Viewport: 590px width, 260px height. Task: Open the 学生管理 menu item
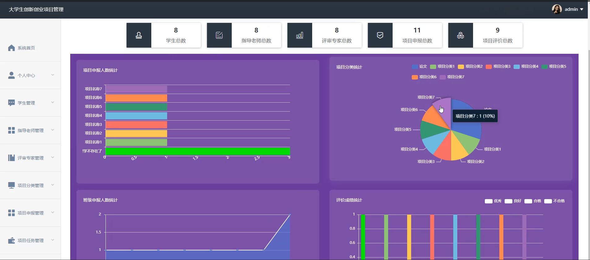pos(30,103)
